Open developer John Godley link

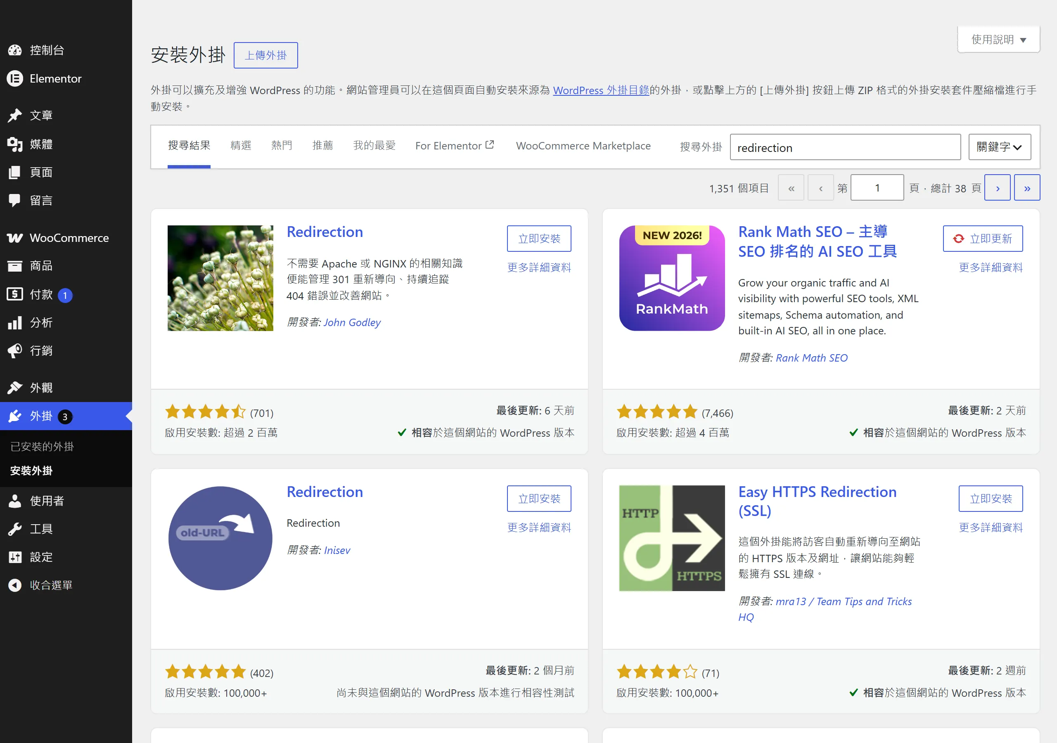[352, 322]
